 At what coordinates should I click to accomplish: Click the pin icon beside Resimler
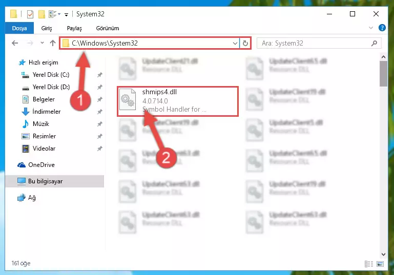click(x=100, y=136)
